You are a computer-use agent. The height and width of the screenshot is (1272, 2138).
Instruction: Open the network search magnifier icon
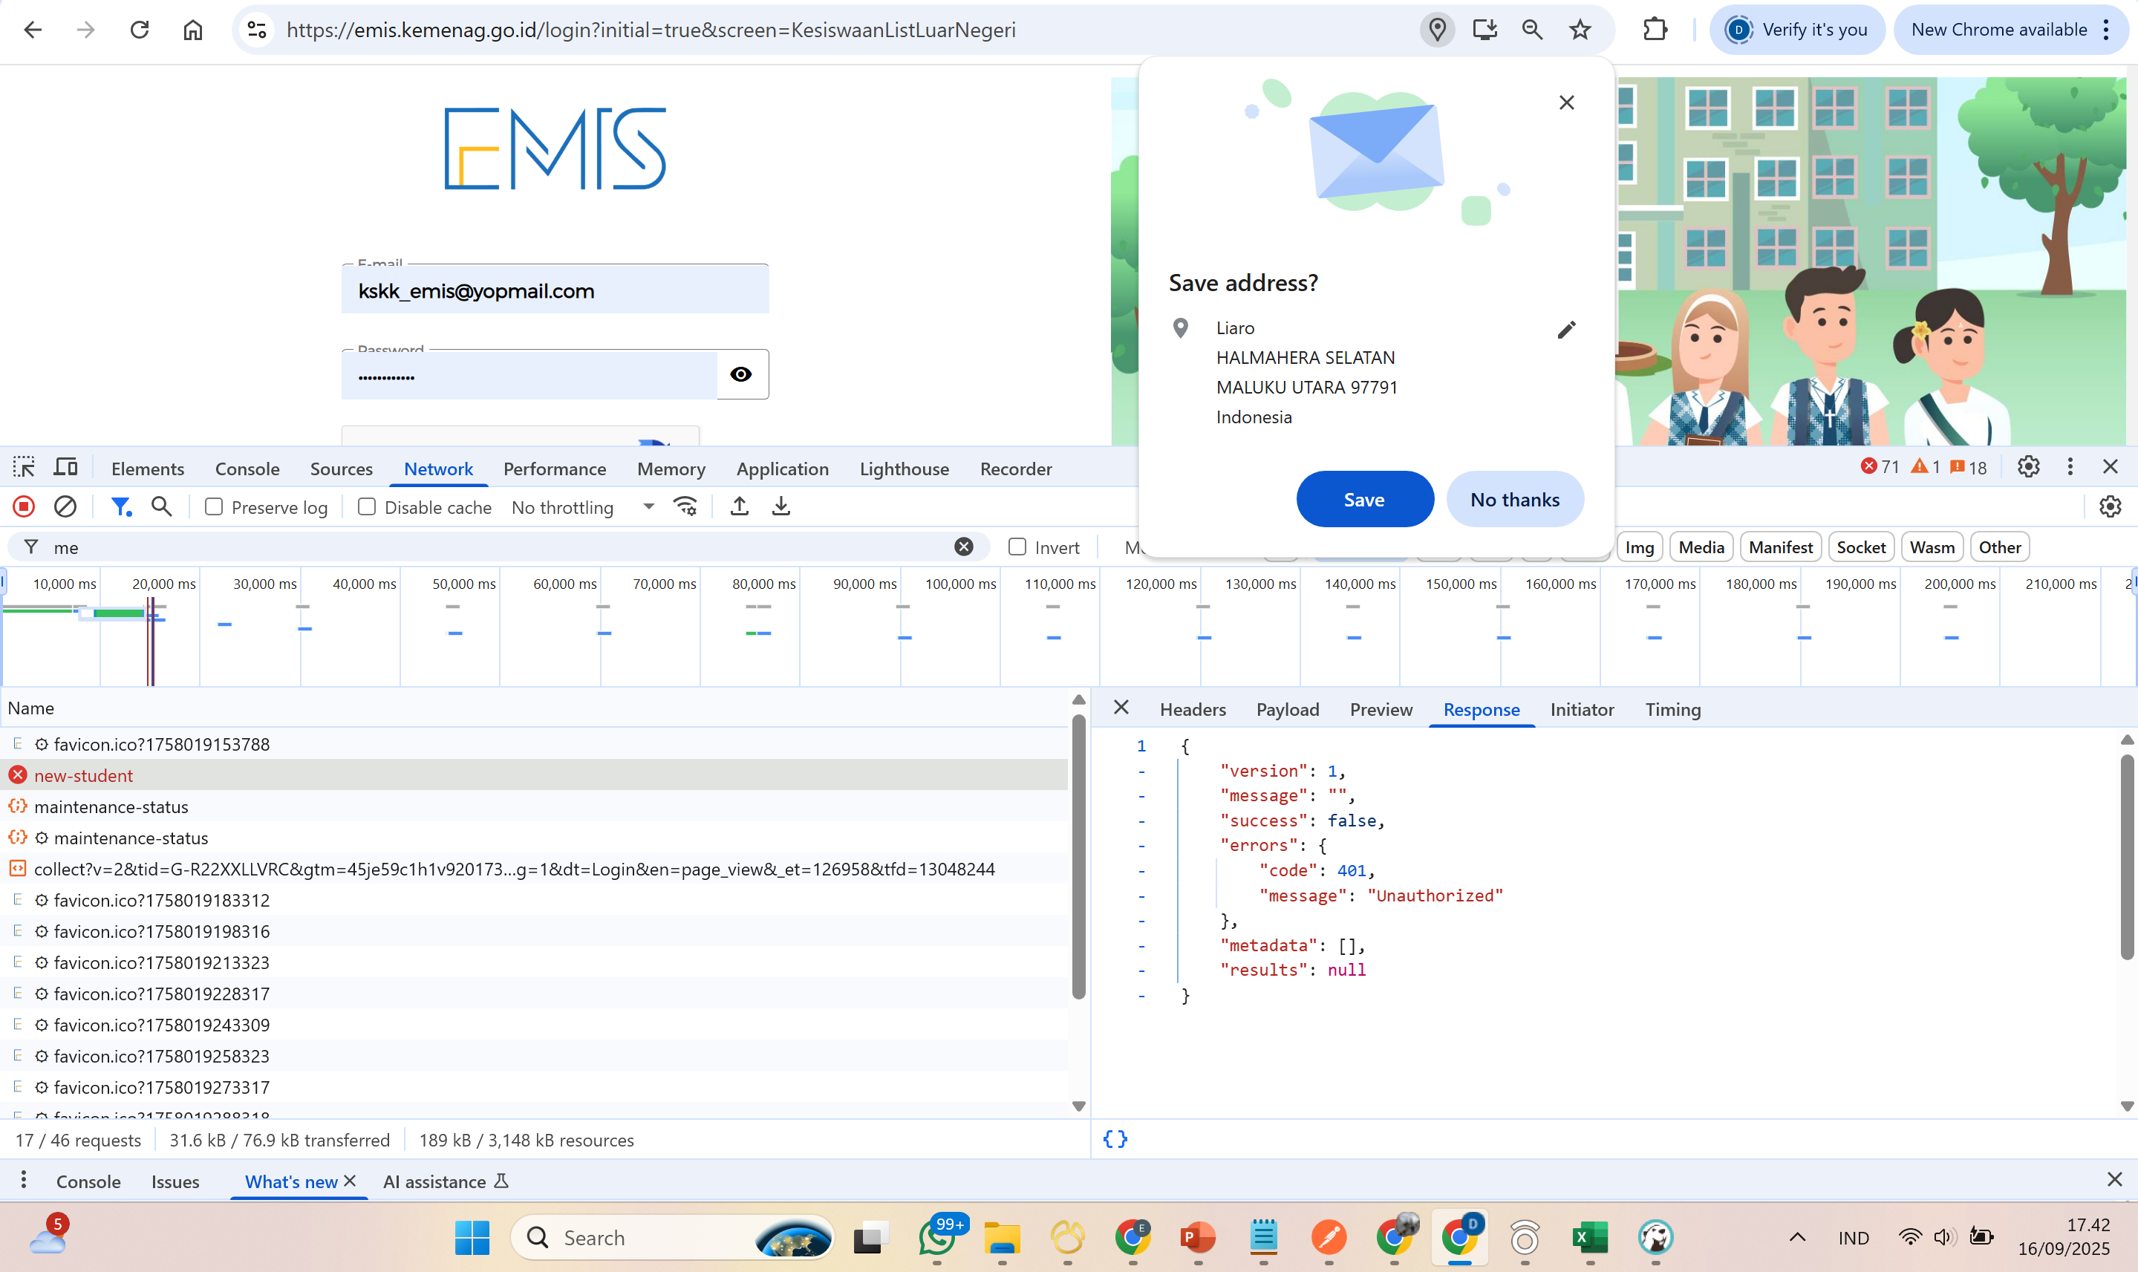tap(161, 506)
